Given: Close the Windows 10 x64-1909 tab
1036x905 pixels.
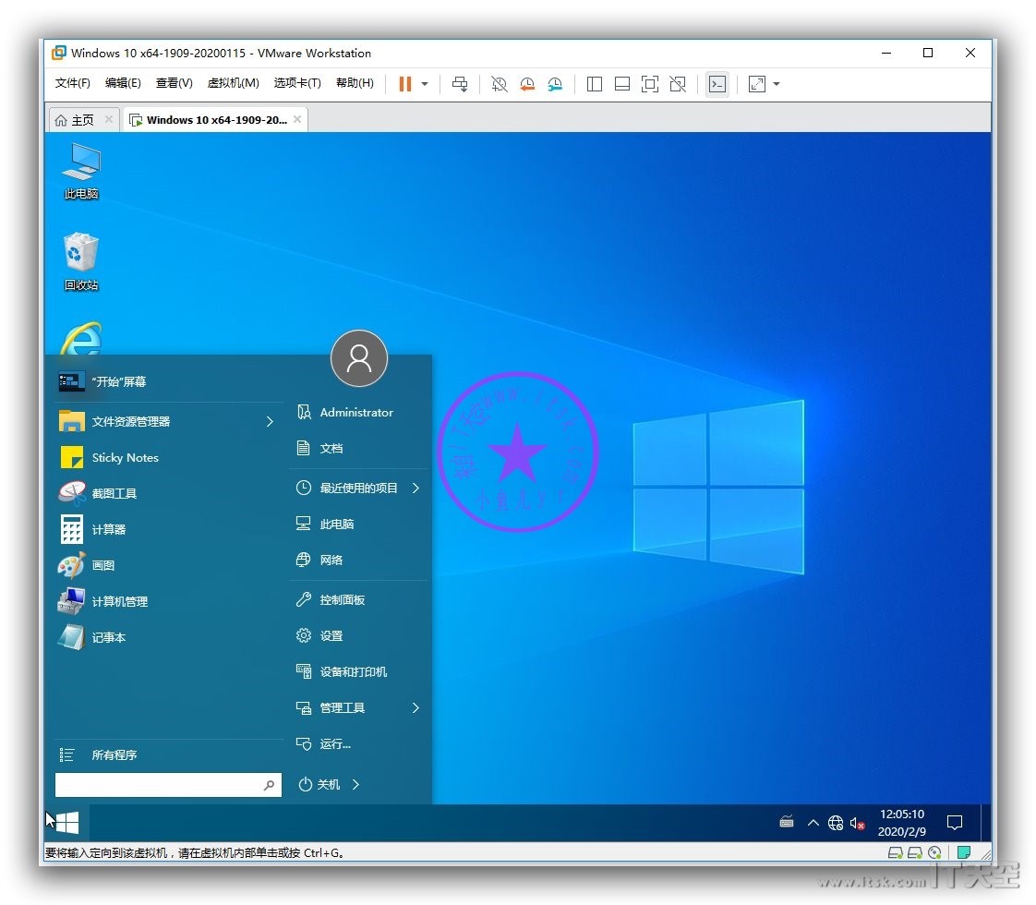Looking at the screenshot, I should (x=297, y=119).
